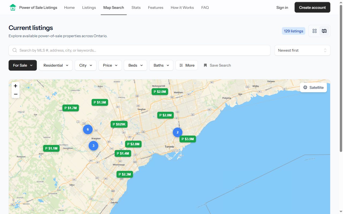Expand the Baths filter

click(x=161, y=65)
